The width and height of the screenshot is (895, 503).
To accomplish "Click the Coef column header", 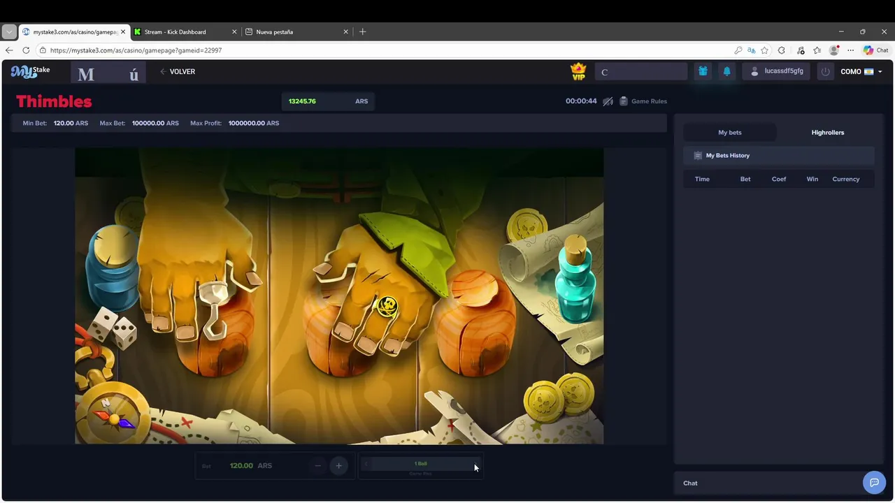I will click(x=779, y=179).
